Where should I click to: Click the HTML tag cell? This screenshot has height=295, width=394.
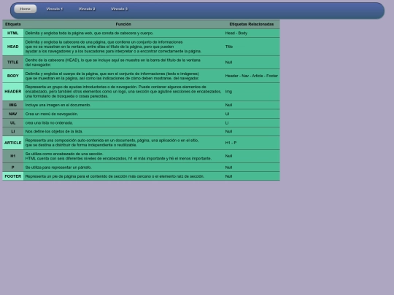(13, 33)
